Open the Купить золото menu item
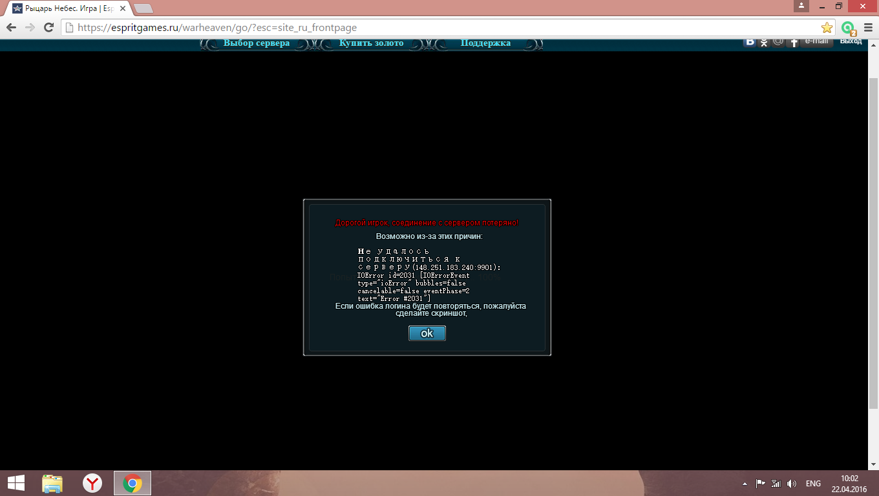 (371, 43)
